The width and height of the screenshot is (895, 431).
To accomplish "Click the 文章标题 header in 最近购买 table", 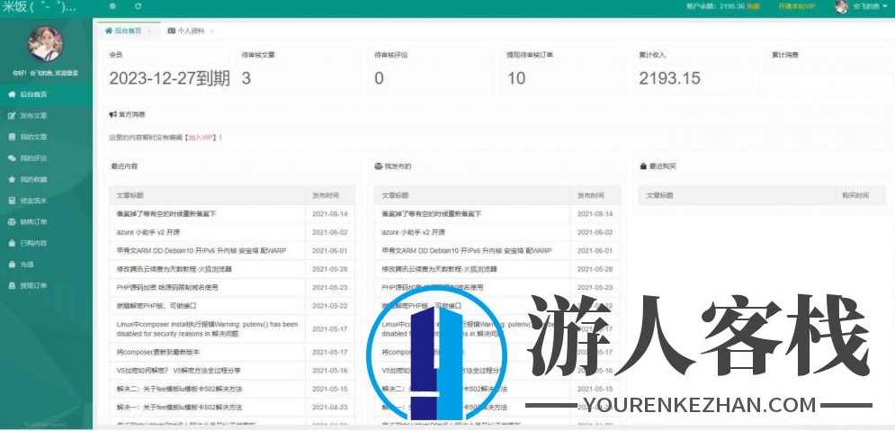I will 660,195.
